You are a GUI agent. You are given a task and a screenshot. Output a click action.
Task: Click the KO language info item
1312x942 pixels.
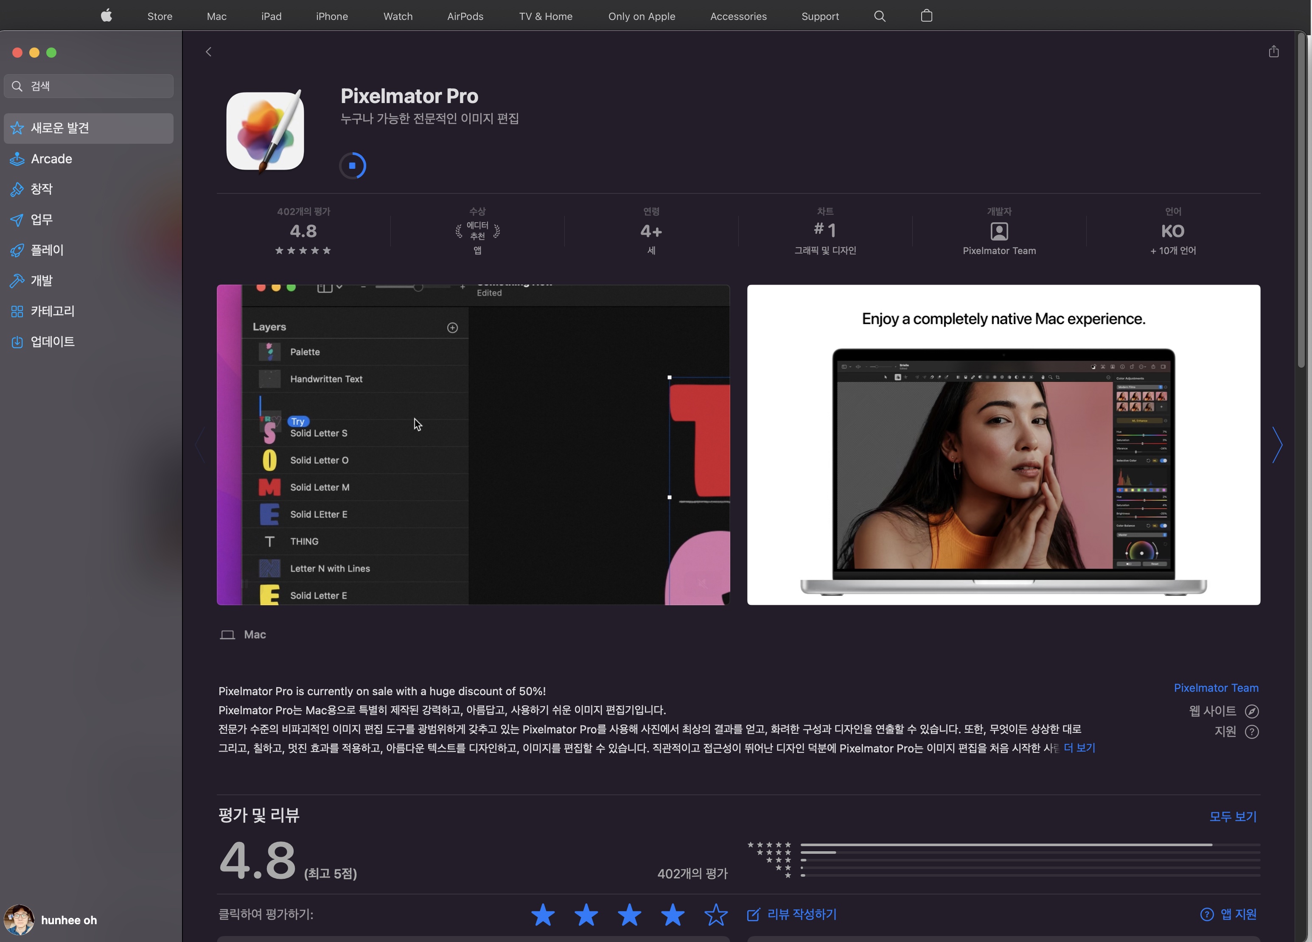tap(1172, 231)
